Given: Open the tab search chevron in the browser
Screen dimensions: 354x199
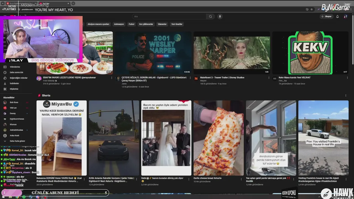Looking at the screenshot, I should 2,3.
